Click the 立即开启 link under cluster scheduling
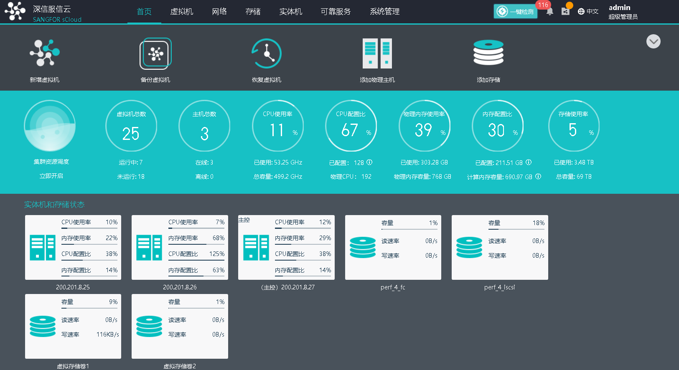The height and width of the screenshot is (370, 679). pyautogui.click(x=51, y=176)
